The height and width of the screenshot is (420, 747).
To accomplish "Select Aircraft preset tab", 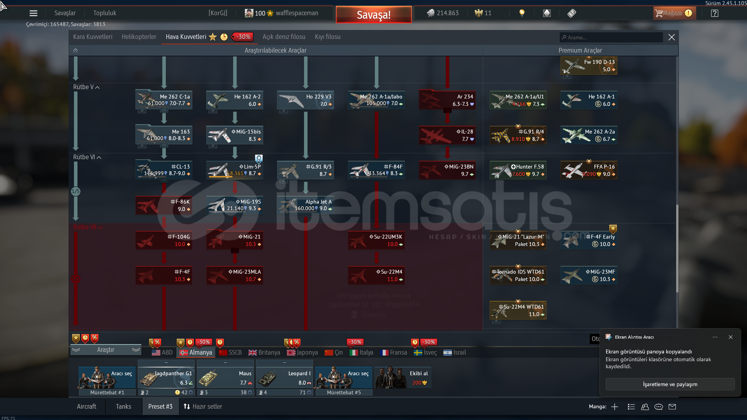I will pos(86,406).
